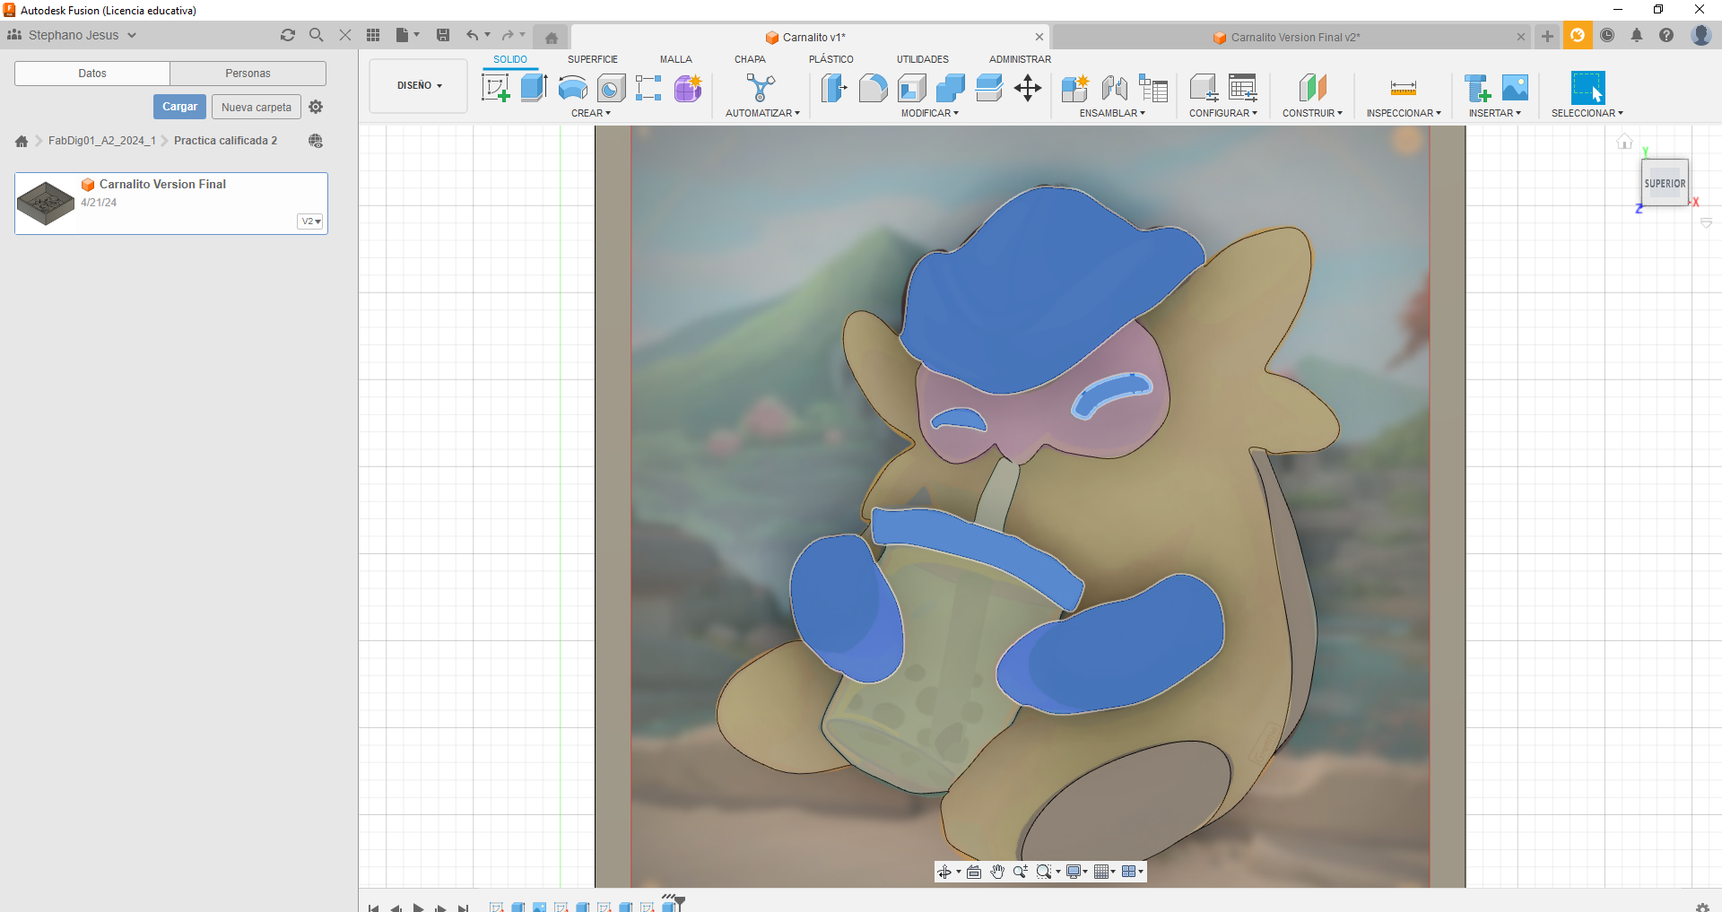Screen dimensions: 1722x912
Task: Select the Hole tool
Action: tap(612, 88)
